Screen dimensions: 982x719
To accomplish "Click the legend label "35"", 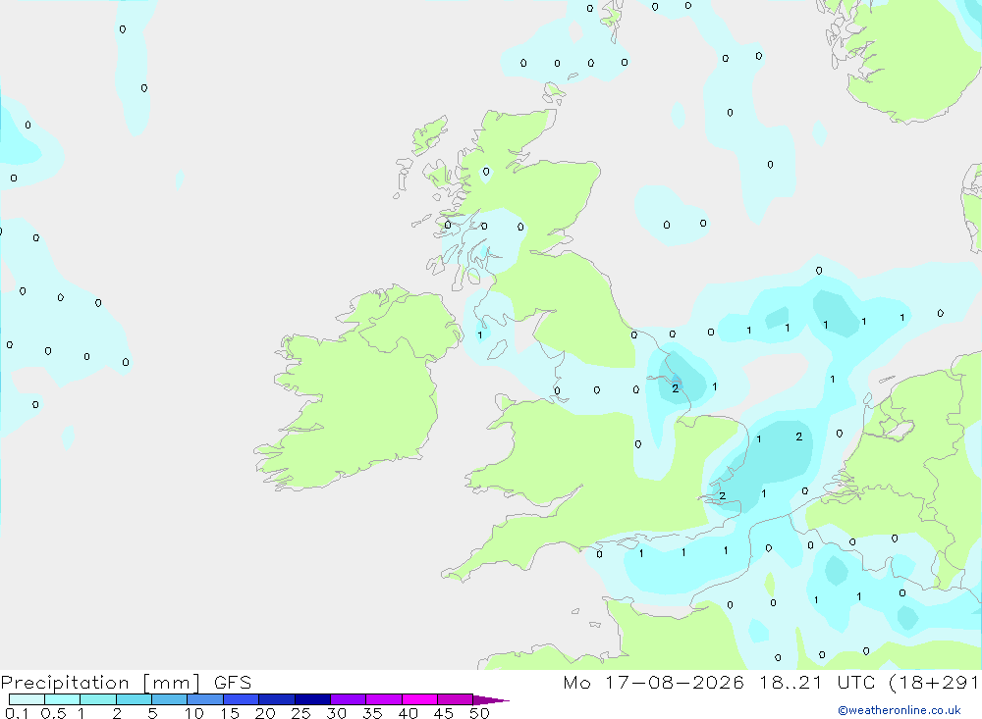I will pyautogui.click(x=372, y=713).
